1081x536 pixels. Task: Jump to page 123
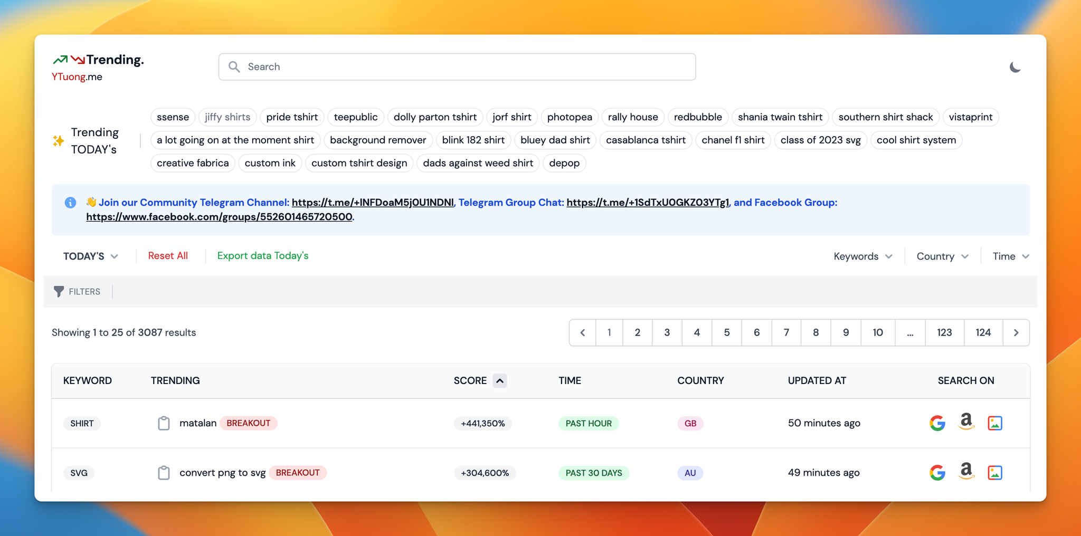(944, 332)
